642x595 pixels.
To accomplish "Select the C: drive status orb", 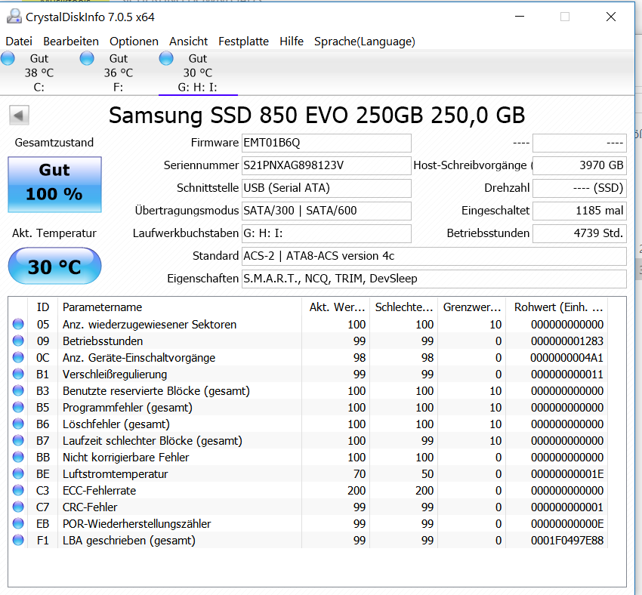I will (8, 58).
